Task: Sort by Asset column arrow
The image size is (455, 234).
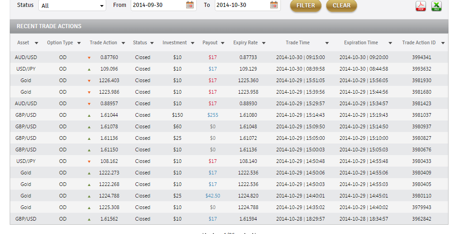Action: pyautogui.click(x=36, y=43)
